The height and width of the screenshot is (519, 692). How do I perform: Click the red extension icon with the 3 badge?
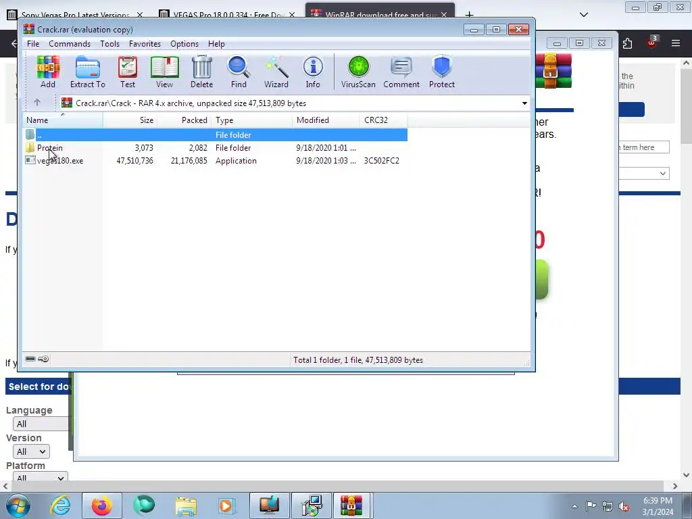[651, 43]
